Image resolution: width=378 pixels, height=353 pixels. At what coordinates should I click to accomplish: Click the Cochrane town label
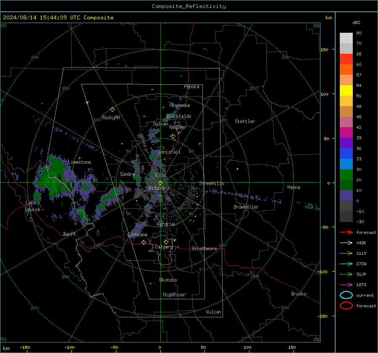(x=137, y=235)
